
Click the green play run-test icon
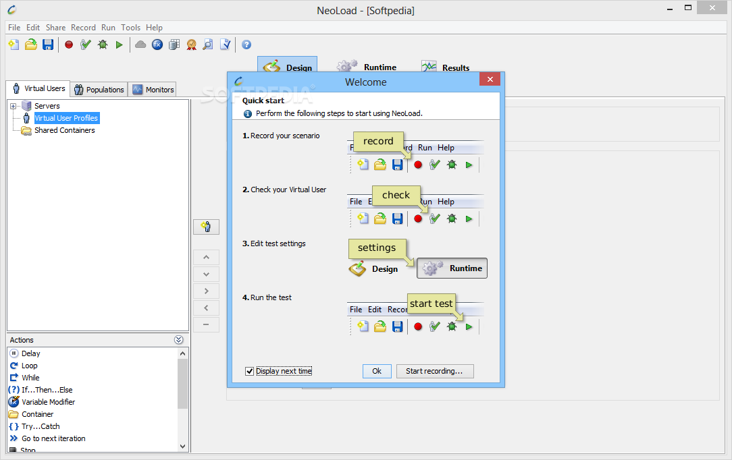(119, 45)
